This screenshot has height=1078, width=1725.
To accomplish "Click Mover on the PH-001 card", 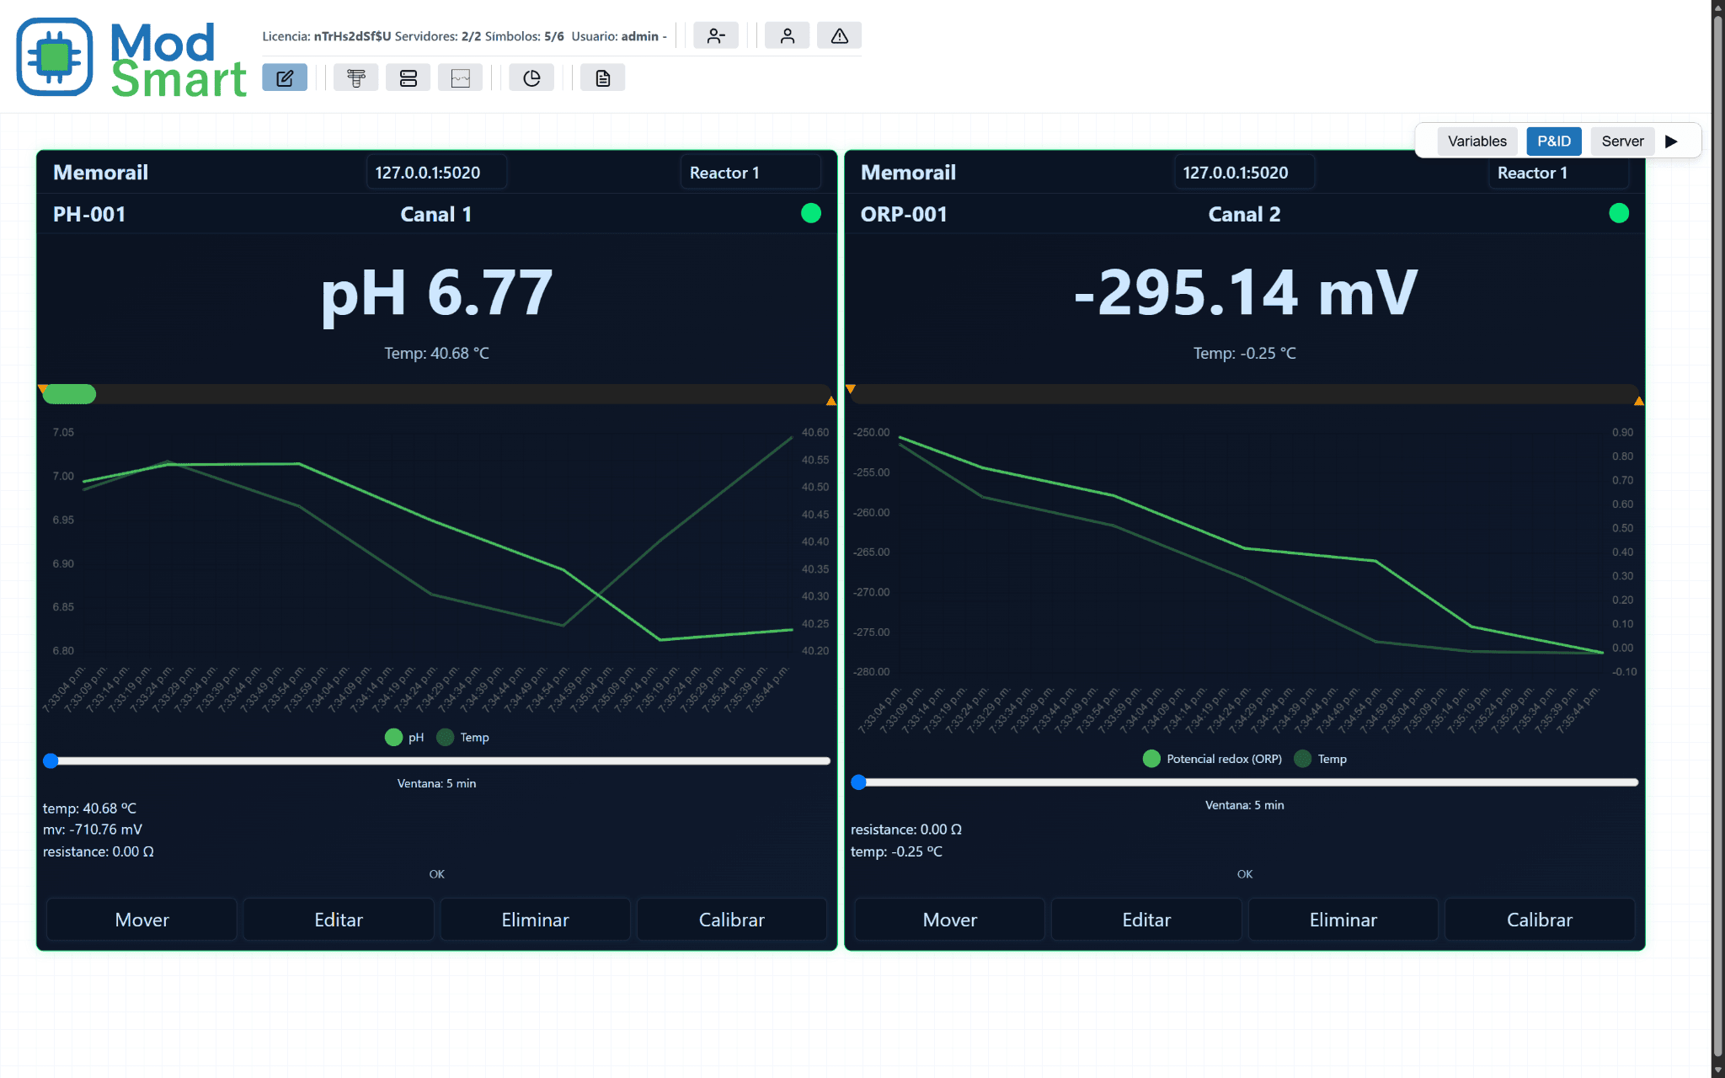I will coord(142,920).
